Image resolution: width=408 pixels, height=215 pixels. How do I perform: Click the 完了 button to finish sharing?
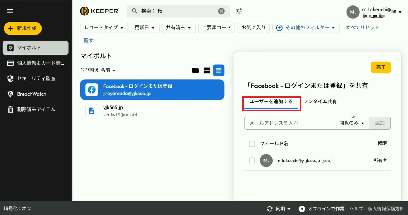(381, 67)
